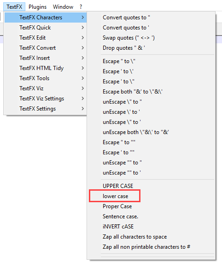Expand the TextFX Characters submenu
The width and height of the screenshot is (222, 269).
[46, 18]
